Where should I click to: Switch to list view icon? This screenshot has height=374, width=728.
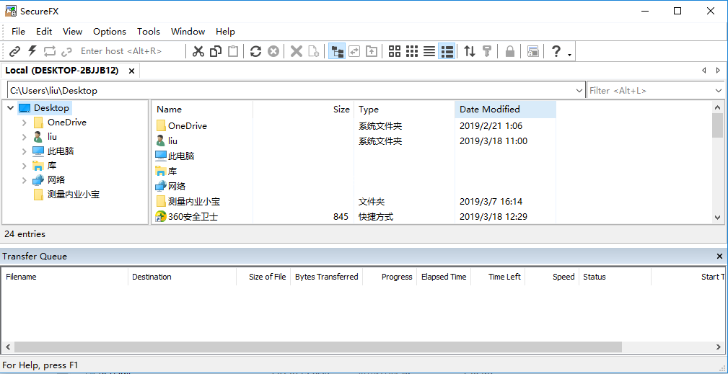click(429, 51)
